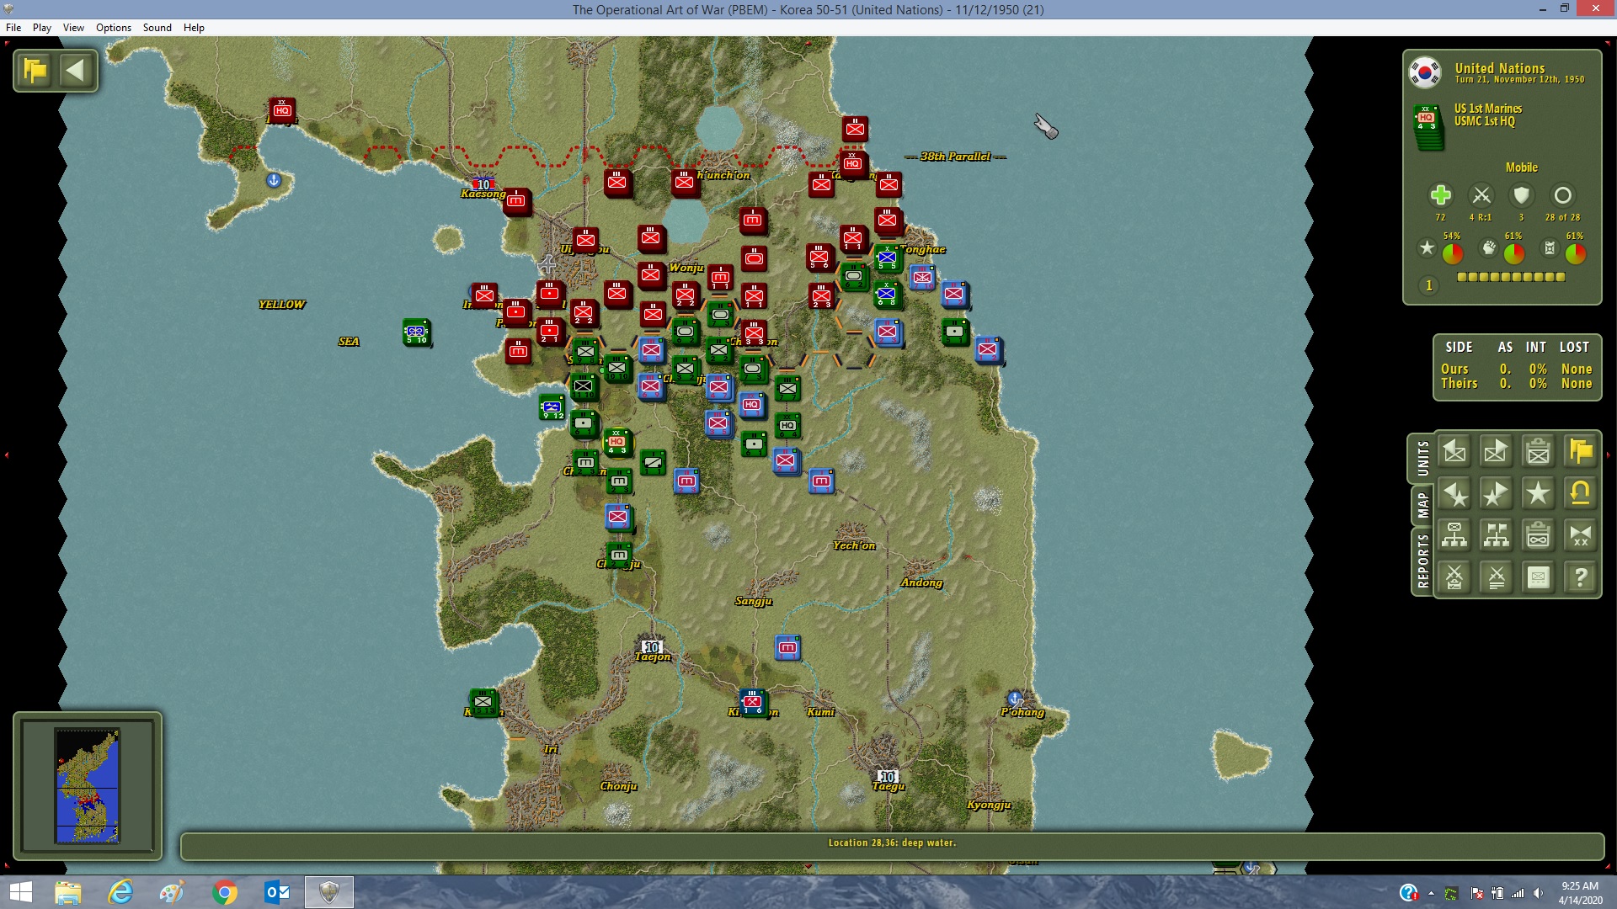
Task: Open the Windows Start button
Action: click(20, 892)
